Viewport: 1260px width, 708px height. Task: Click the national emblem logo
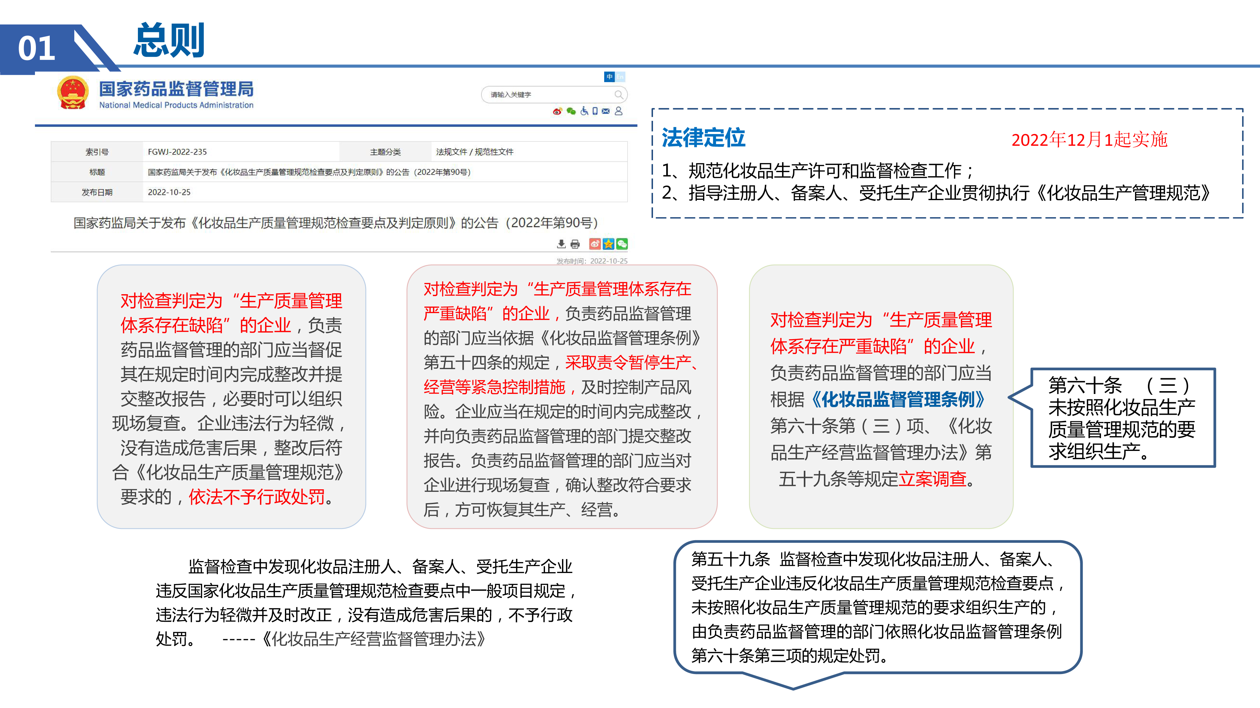pyautogui.click(x=73, y=93)
